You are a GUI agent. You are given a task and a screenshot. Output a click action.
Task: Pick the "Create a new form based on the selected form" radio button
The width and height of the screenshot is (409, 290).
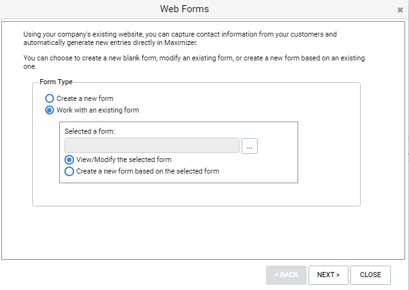point(70,171)
